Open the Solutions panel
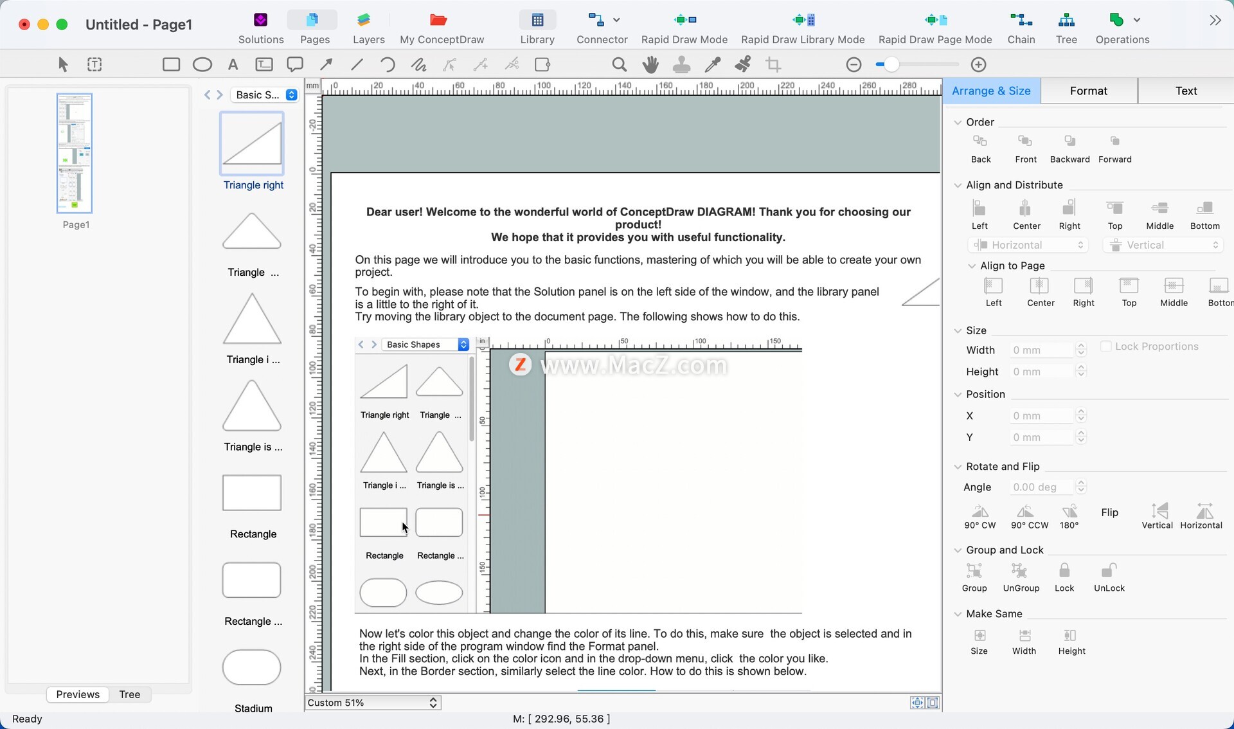Viewport: 1234px width, 729px height. point(260,28)
